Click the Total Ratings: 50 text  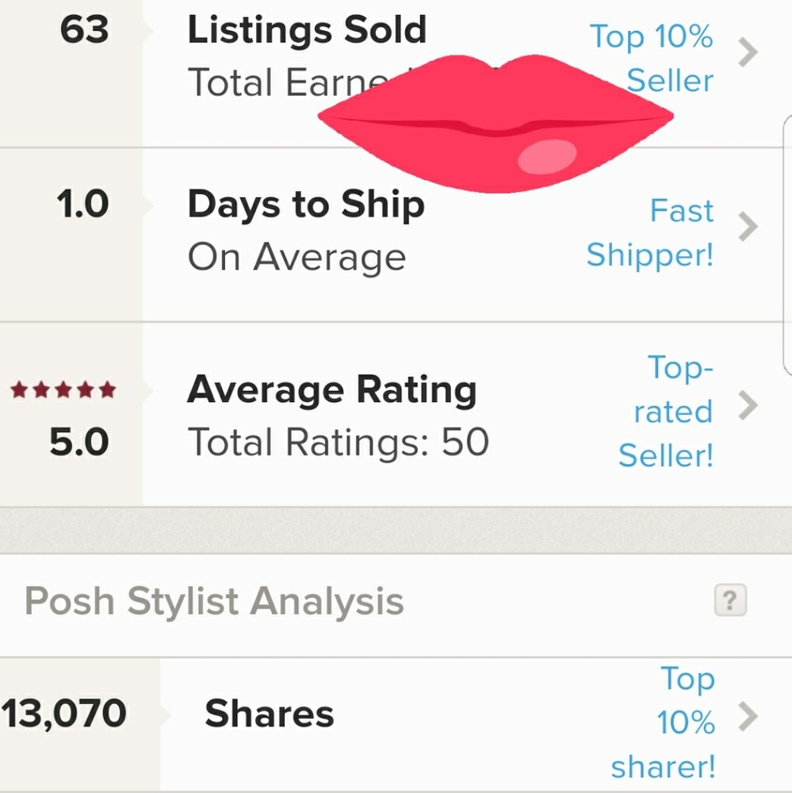click(x=338, y=442)
